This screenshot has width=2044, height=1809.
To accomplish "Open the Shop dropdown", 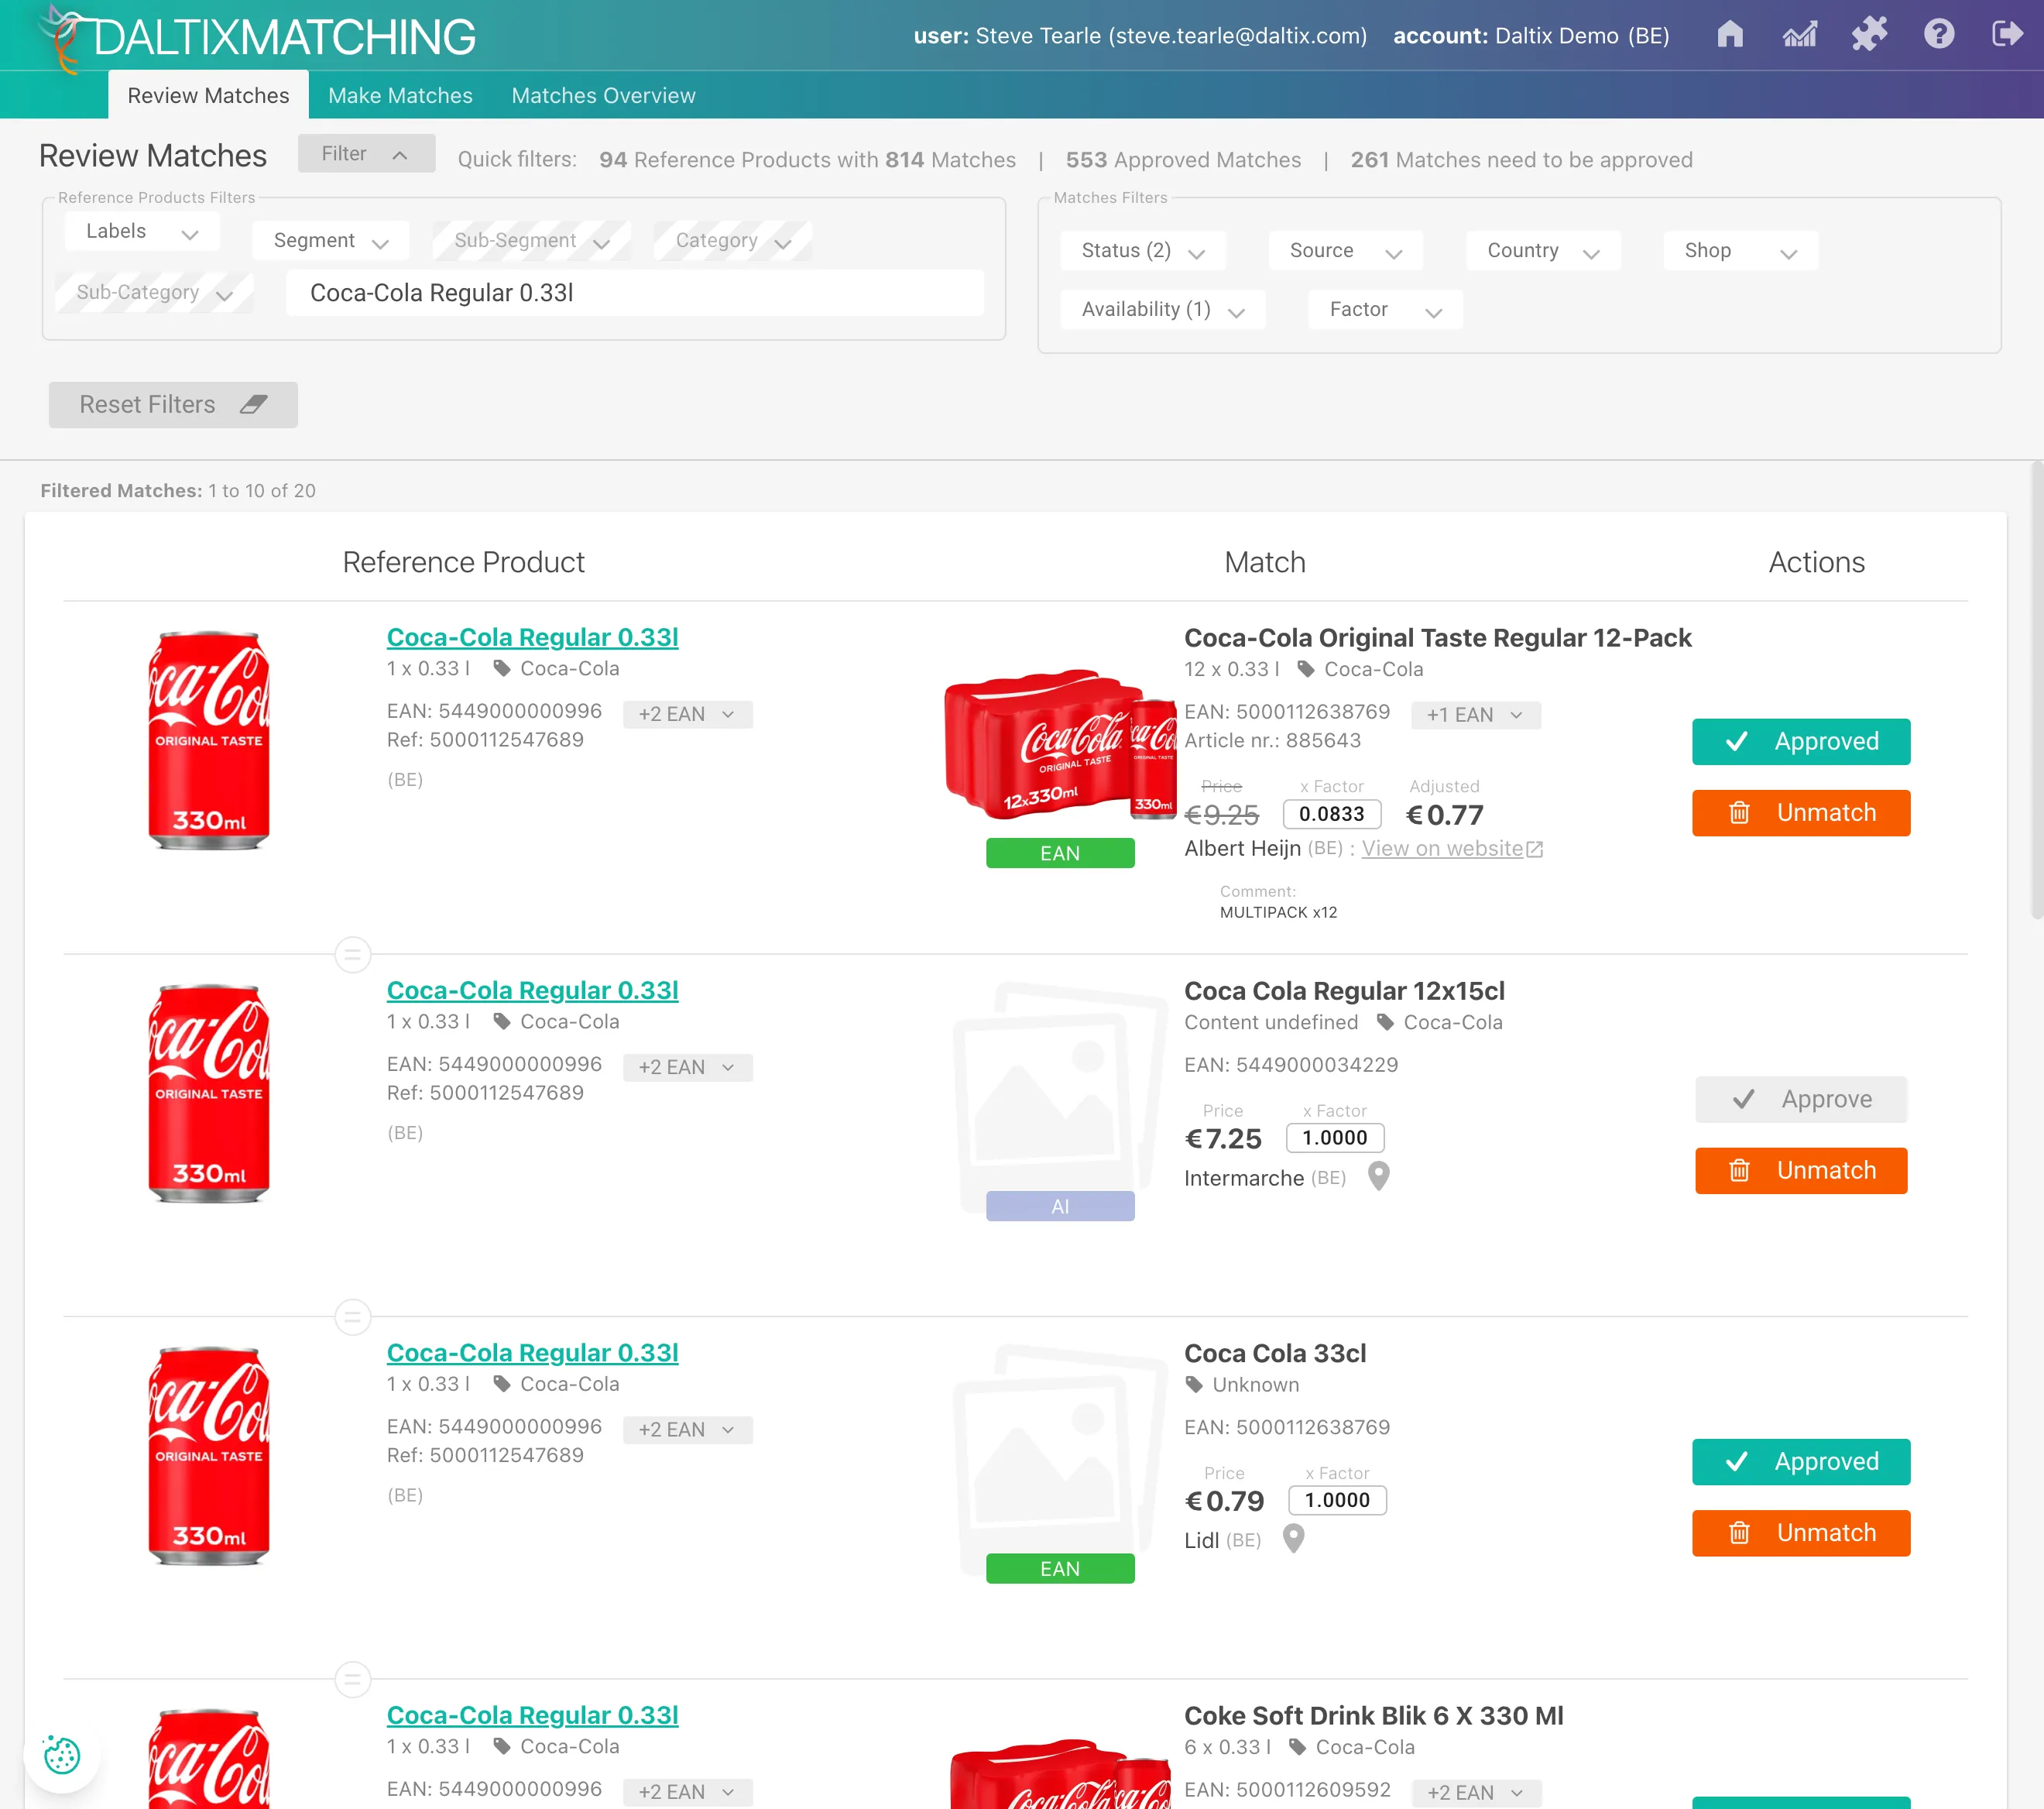I will pyautogui.click(x=1740, y=251).
